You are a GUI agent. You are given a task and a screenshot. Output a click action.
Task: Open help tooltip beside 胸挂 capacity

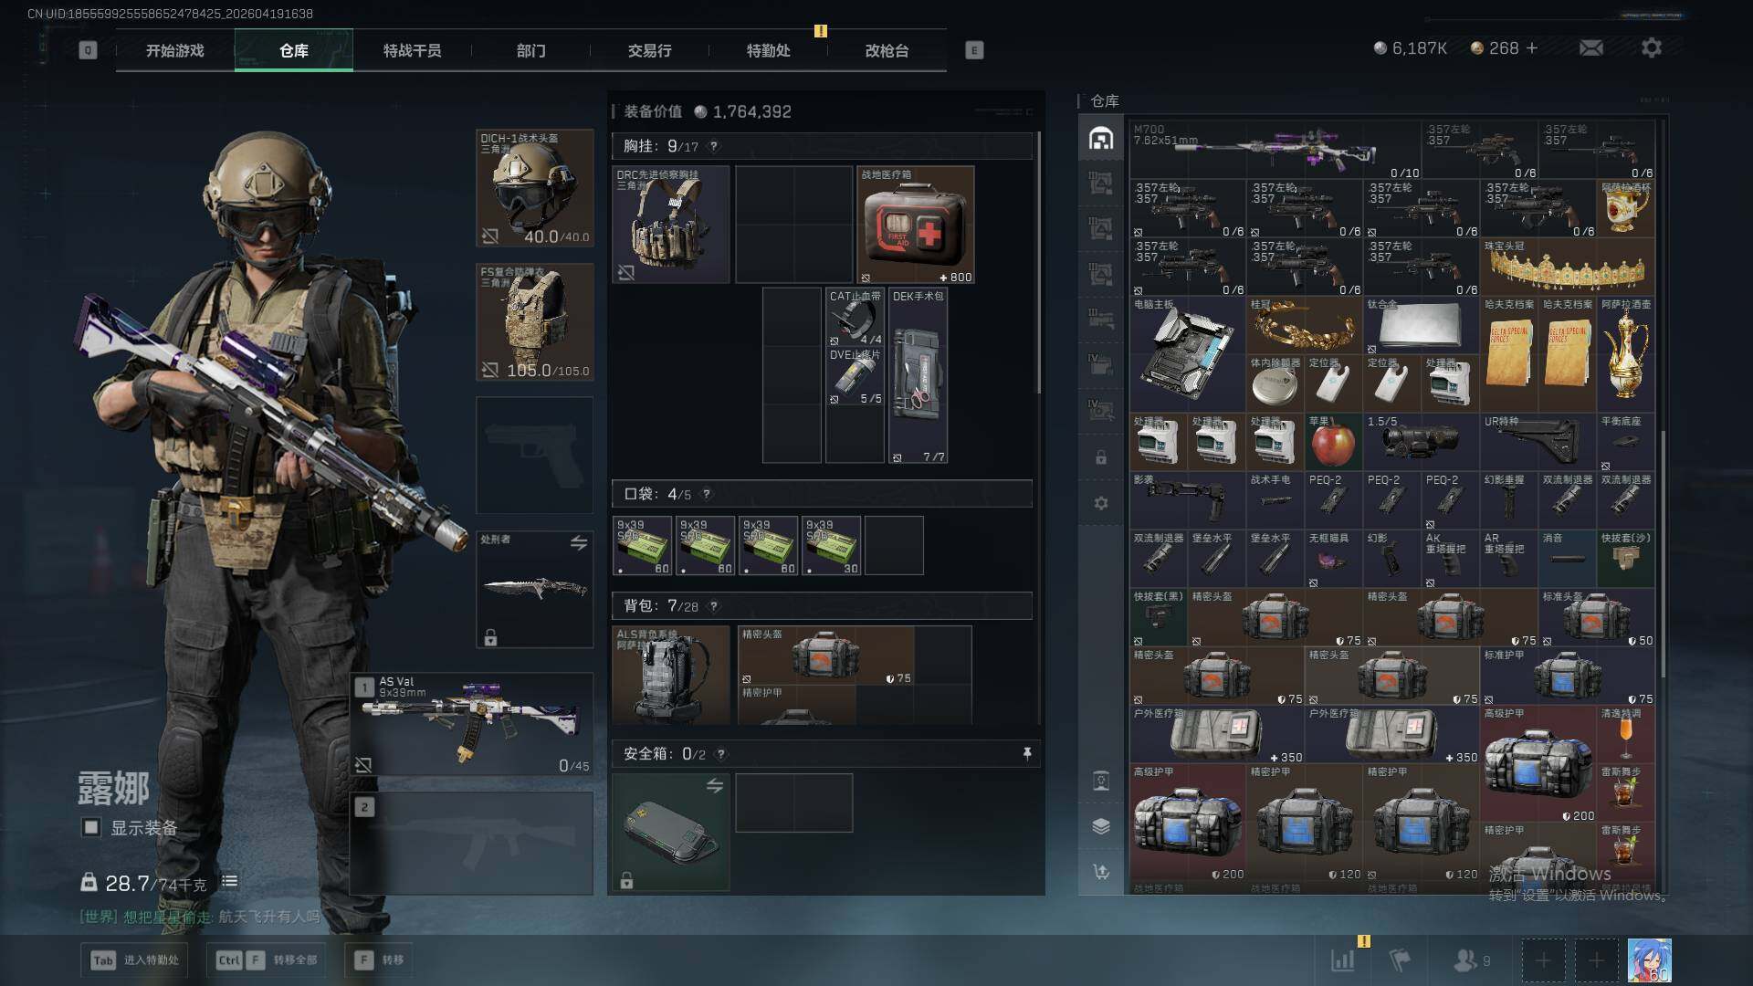pyautogui.click(x=714, y=146)
